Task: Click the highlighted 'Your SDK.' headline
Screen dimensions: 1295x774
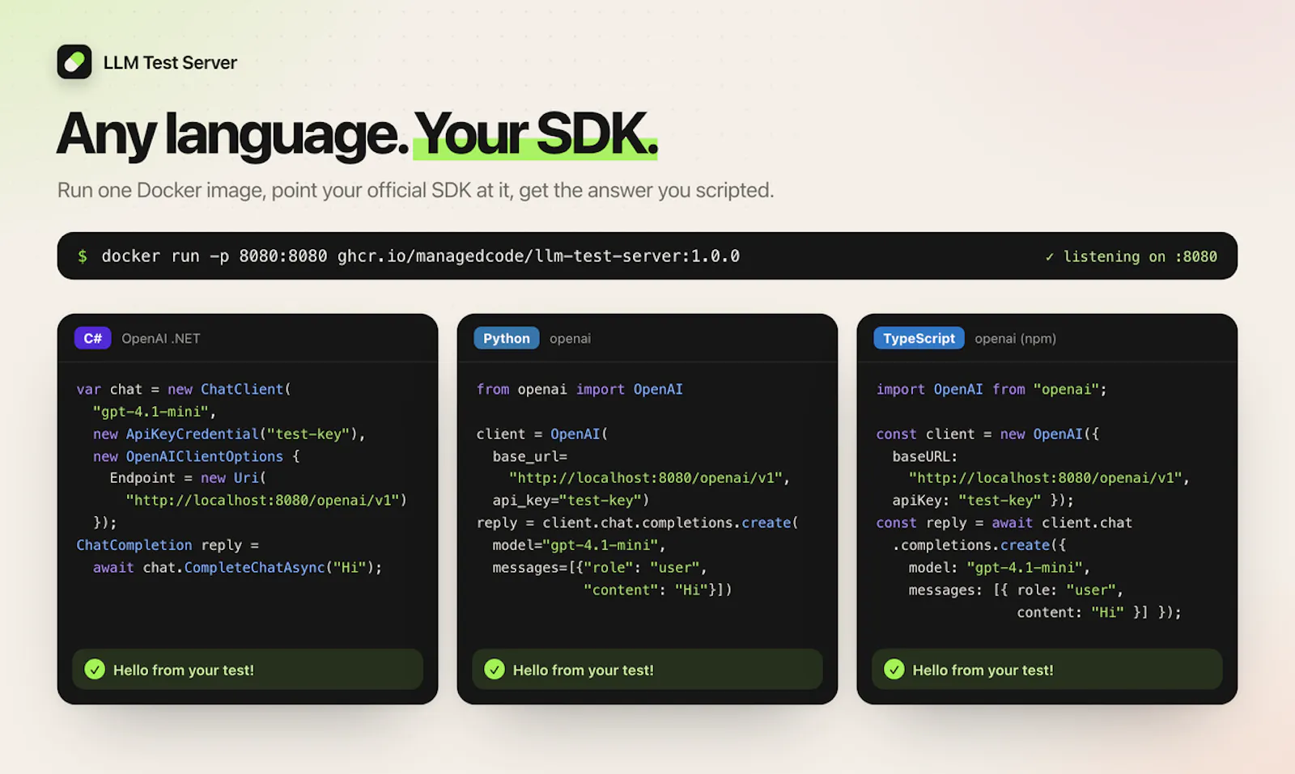Action: pos(536,134)
